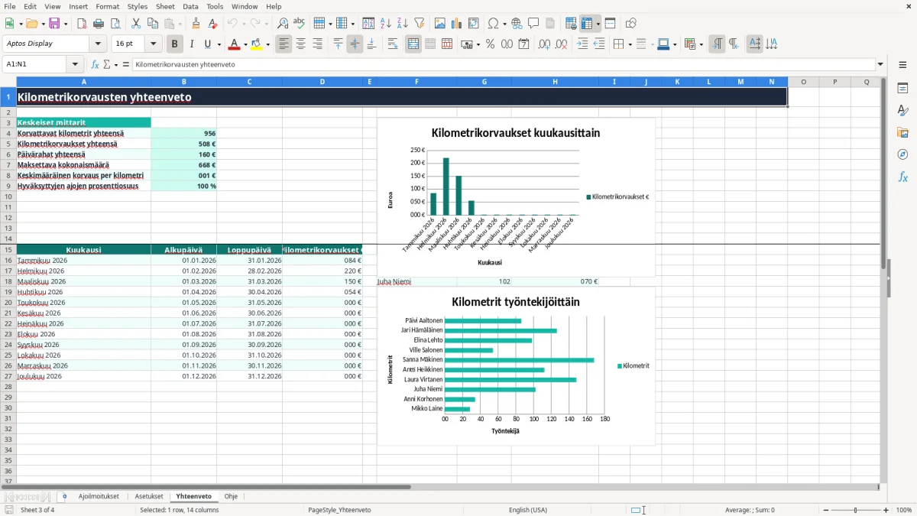Expand the formula bar
917x516 pixels.
point(880,65)
